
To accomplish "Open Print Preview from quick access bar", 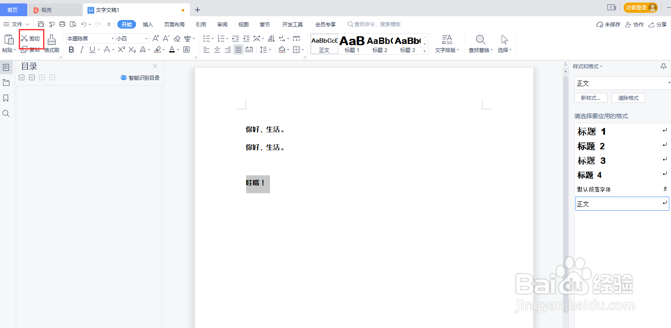I will pyautogui.click(x=73, y=24).
